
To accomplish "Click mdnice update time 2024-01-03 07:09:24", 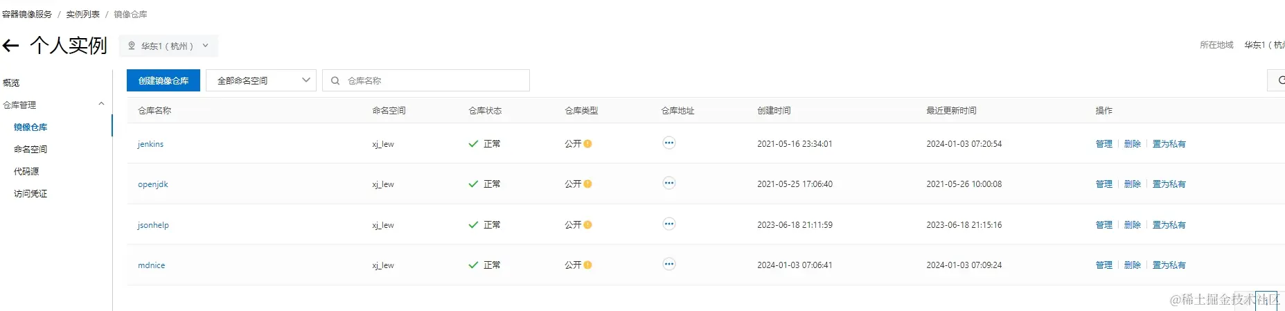I will tap(964, 265).
